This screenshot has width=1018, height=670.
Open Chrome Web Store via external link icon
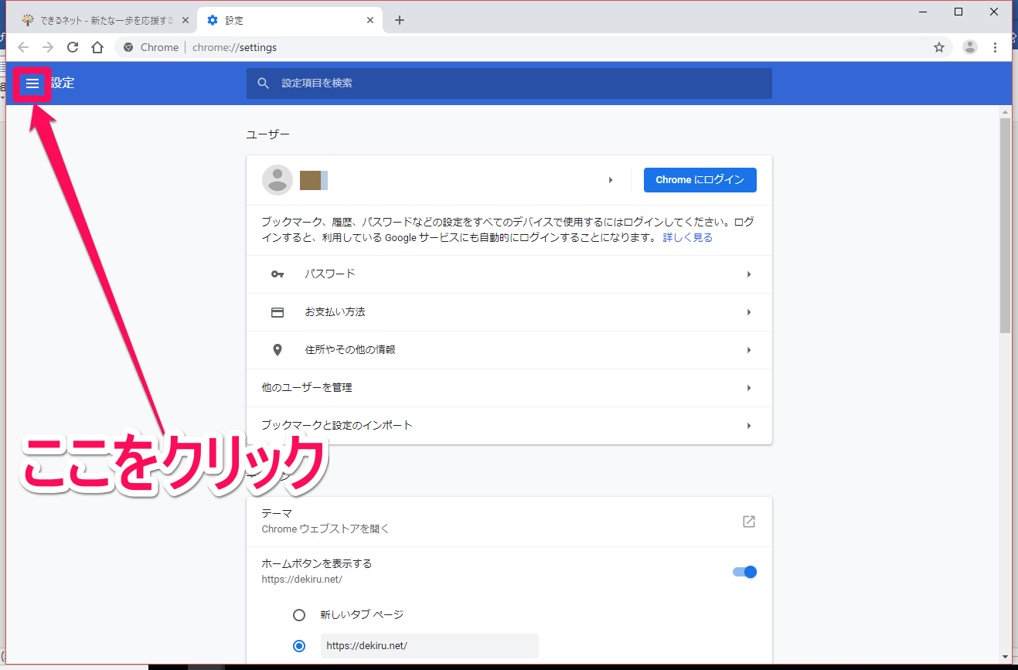tap(748, 522)
